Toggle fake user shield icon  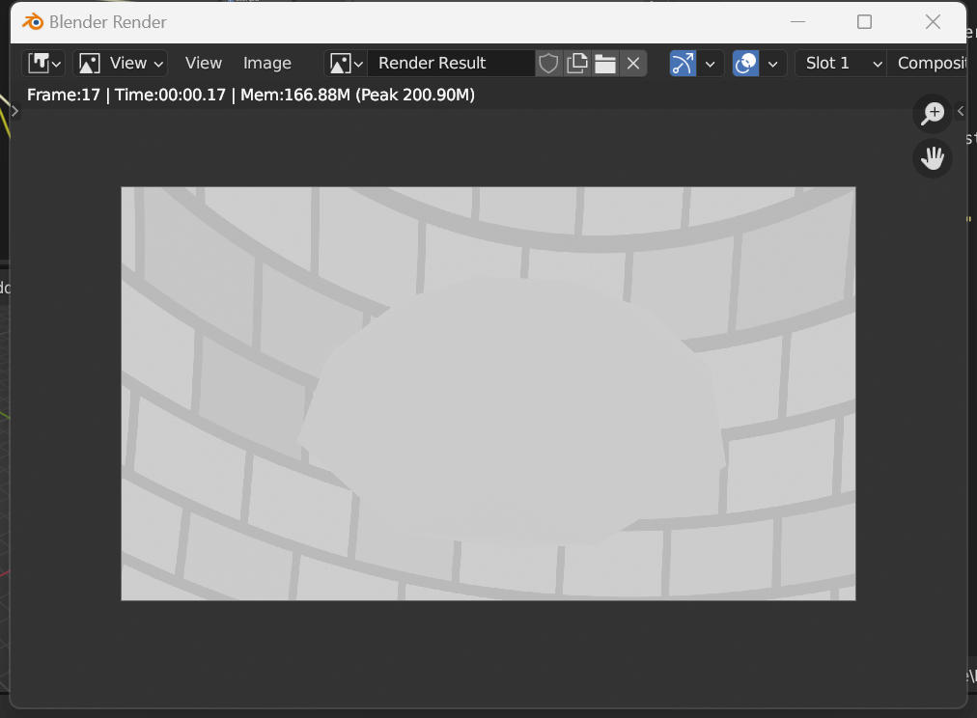(x=548, y=64)
